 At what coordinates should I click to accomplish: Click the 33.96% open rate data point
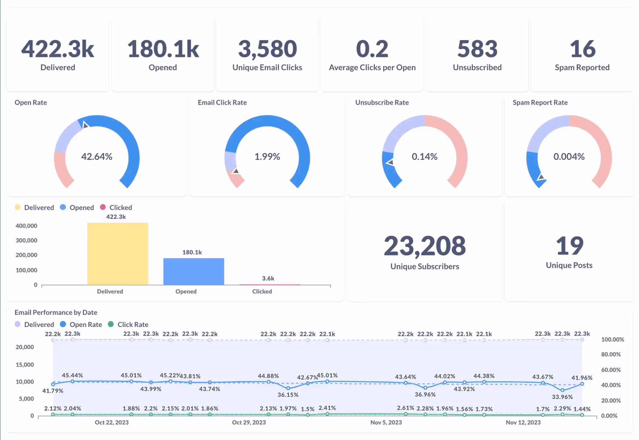point(562,390)
